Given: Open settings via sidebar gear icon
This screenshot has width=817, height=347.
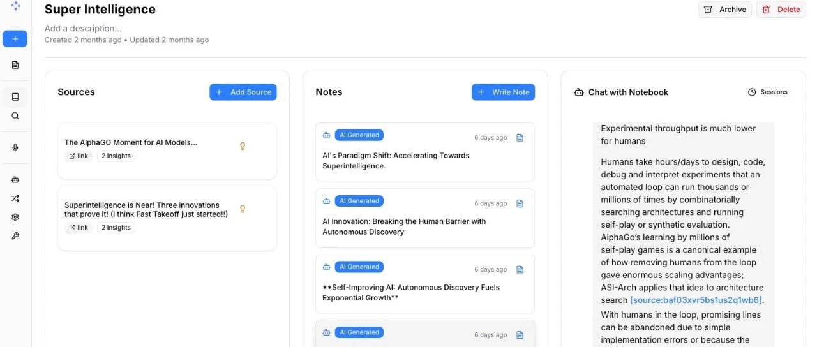Looking at the screenshot, I should 15,217.
